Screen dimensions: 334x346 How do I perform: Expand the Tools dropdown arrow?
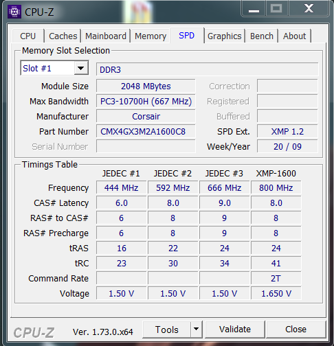pyautogui.click(x=196, y=329)
